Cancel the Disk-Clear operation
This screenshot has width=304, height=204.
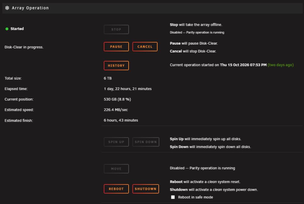[x=145, y=47]
